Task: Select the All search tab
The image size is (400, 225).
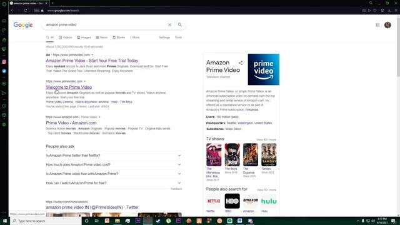Action: [50, 37]
